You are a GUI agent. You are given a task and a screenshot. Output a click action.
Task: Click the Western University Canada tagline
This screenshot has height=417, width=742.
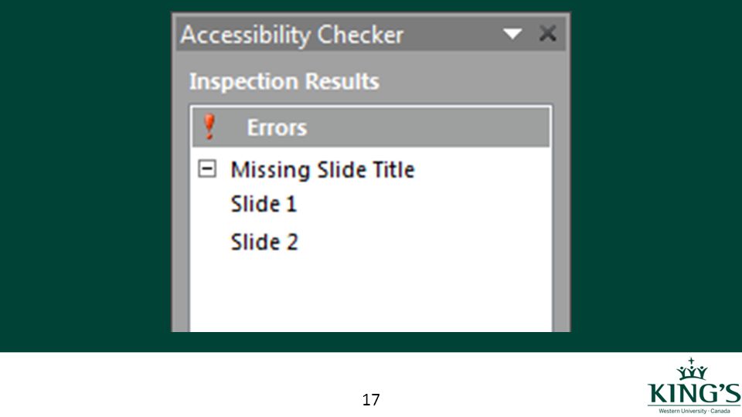point(694,411)
